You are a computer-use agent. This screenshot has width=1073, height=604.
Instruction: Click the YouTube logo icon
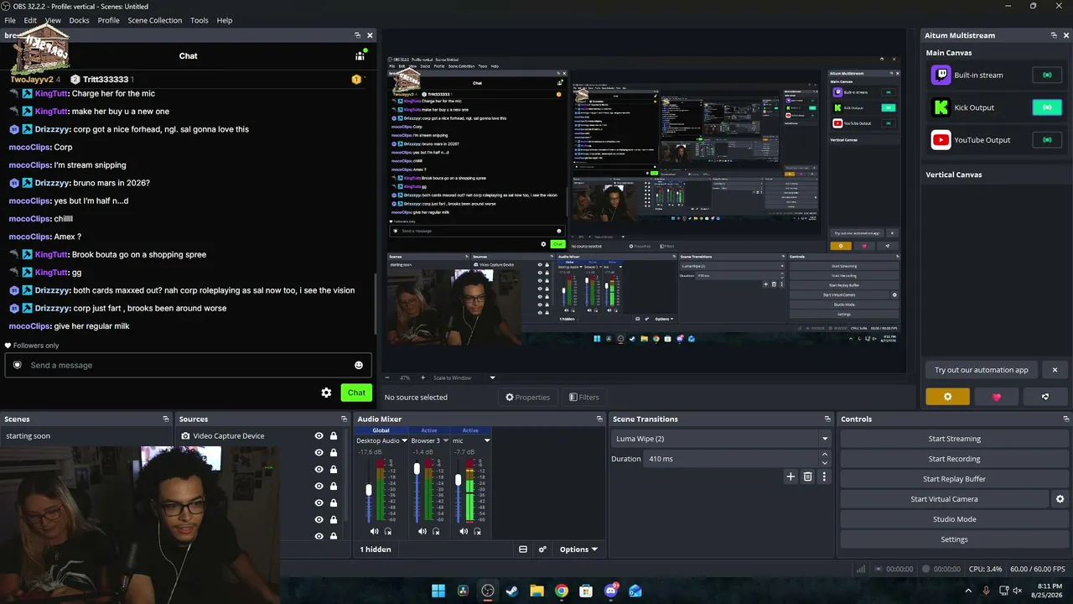[941, 140]
